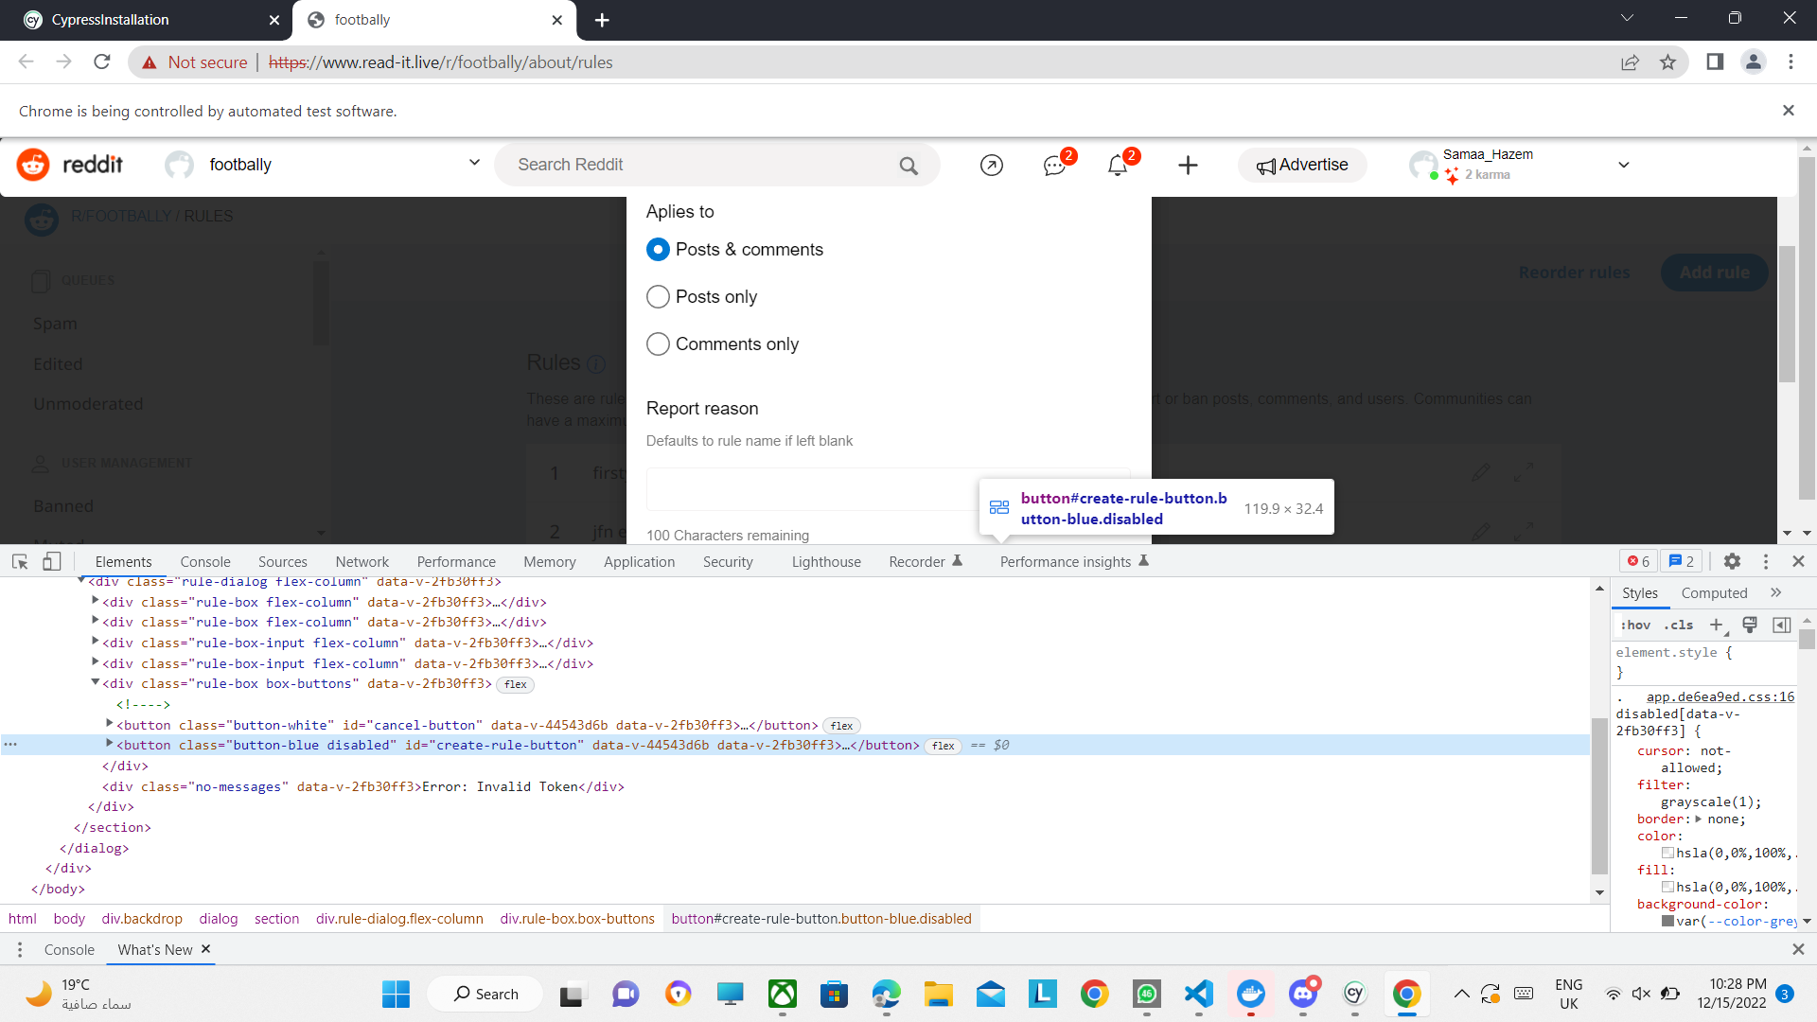Click the create post plus icon
1817x1022 pixels.
(x=1188, y=166)
